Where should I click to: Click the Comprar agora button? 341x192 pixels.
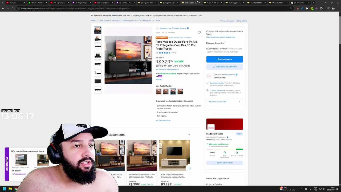tap(225, 59)
